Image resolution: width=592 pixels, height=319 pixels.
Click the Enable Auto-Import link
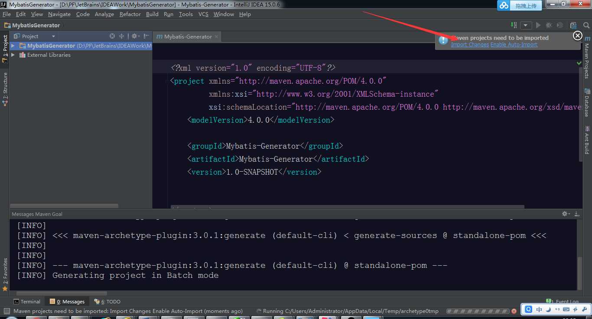coord(514,45)
